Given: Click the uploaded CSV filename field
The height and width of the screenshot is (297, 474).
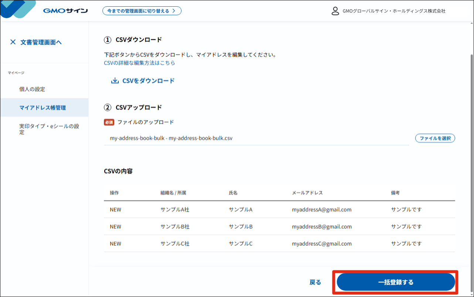Looking at the screenshot, I should 257,138.
